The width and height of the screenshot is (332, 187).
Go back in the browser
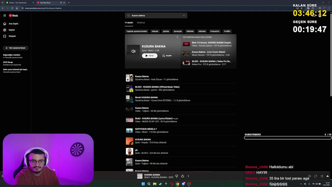point(3,8)
